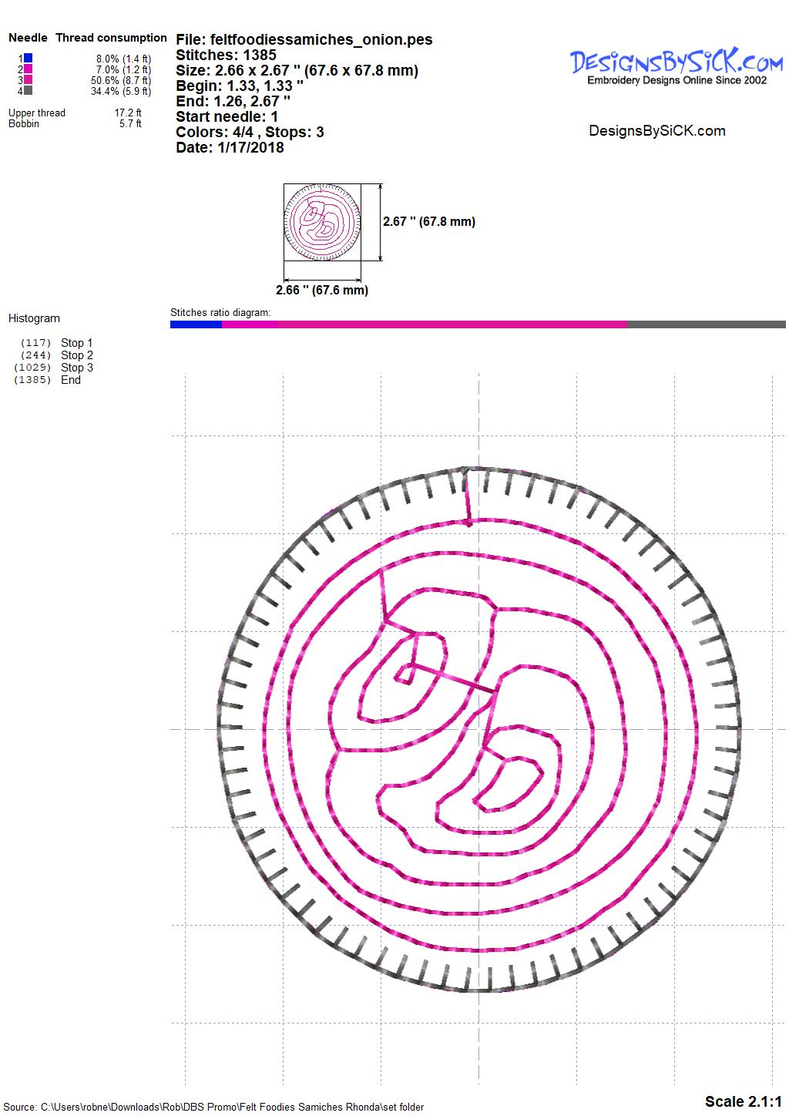
Task: Click the blue needle 1 color swatch
Action: [28, 58]
